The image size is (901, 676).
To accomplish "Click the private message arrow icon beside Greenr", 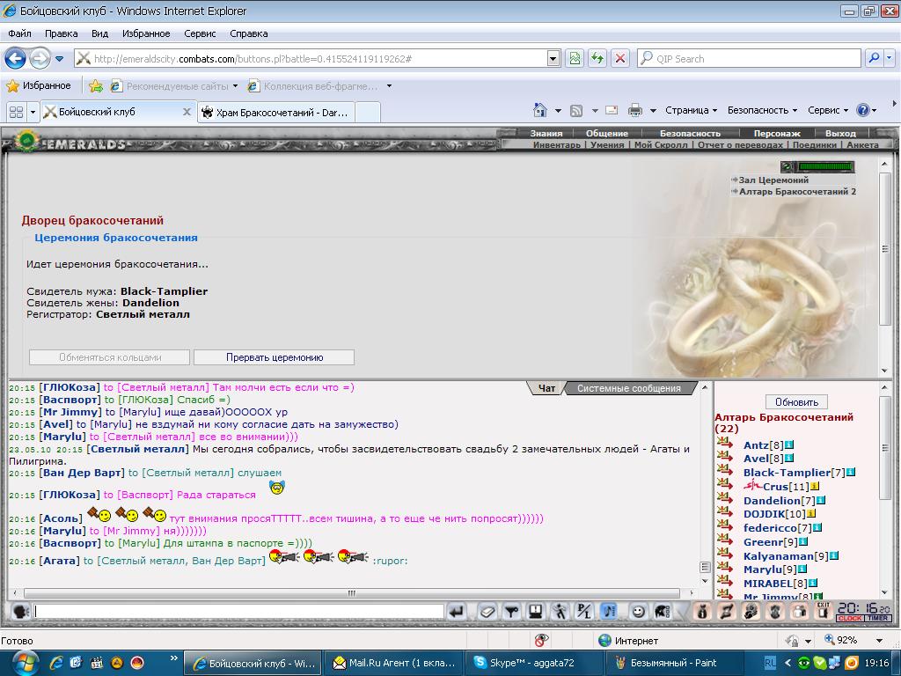I will click(x=725, y=540).
